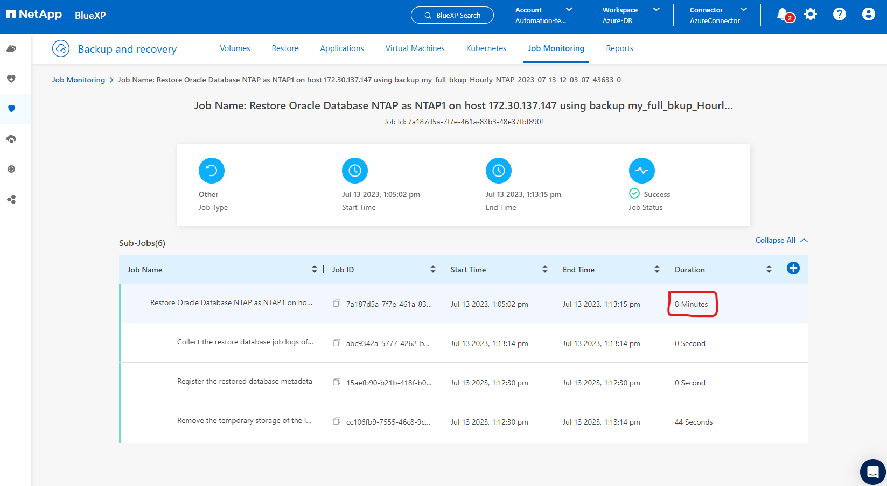Viewport: 887px width, 486px height.
Task: Switch to the Reports tab
Action: click(x=619, y=48)
